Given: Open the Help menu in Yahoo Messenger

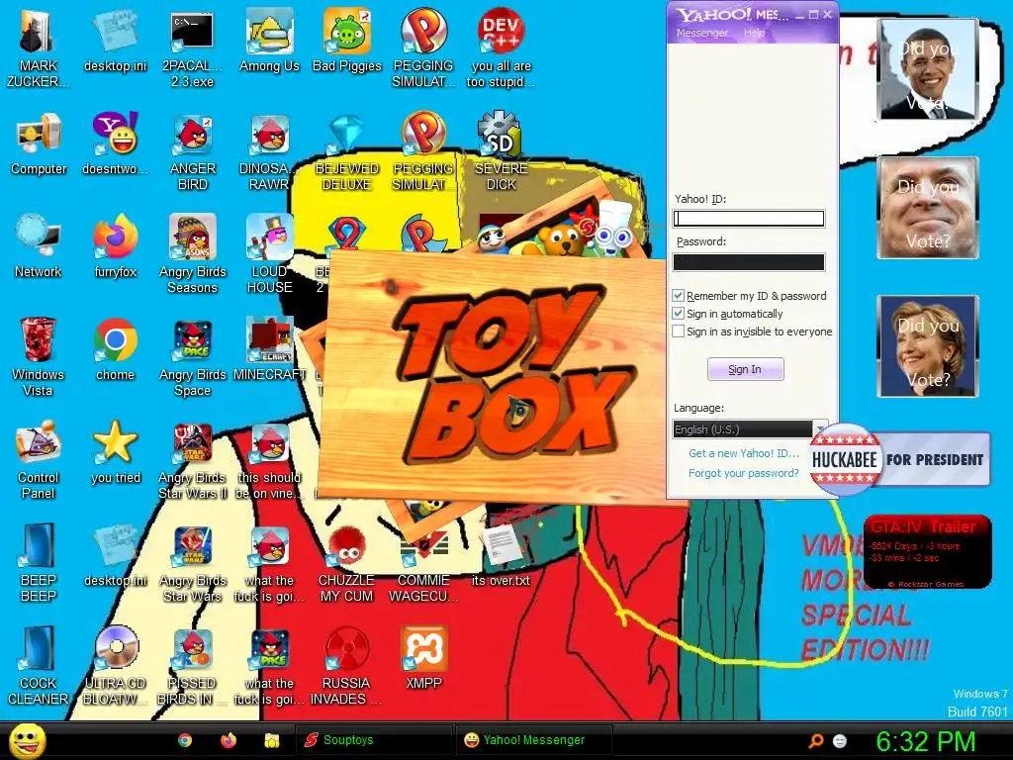Looking at the screenshot, I should (x=754, y=33).
